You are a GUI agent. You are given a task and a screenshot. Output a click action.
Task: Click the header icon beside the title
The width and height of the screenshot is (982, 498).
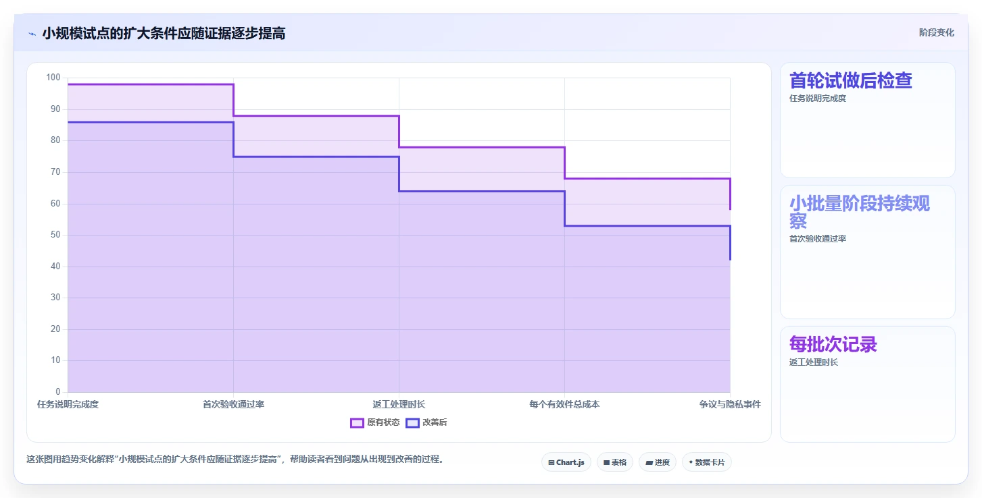click(32, 33)
